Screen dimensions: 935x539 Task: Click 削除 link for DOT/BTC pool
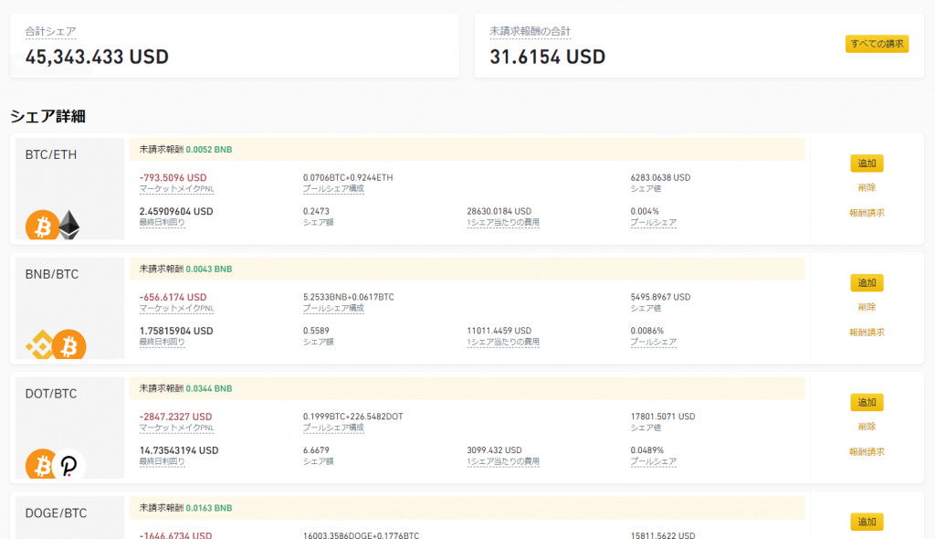click(867, 427)
